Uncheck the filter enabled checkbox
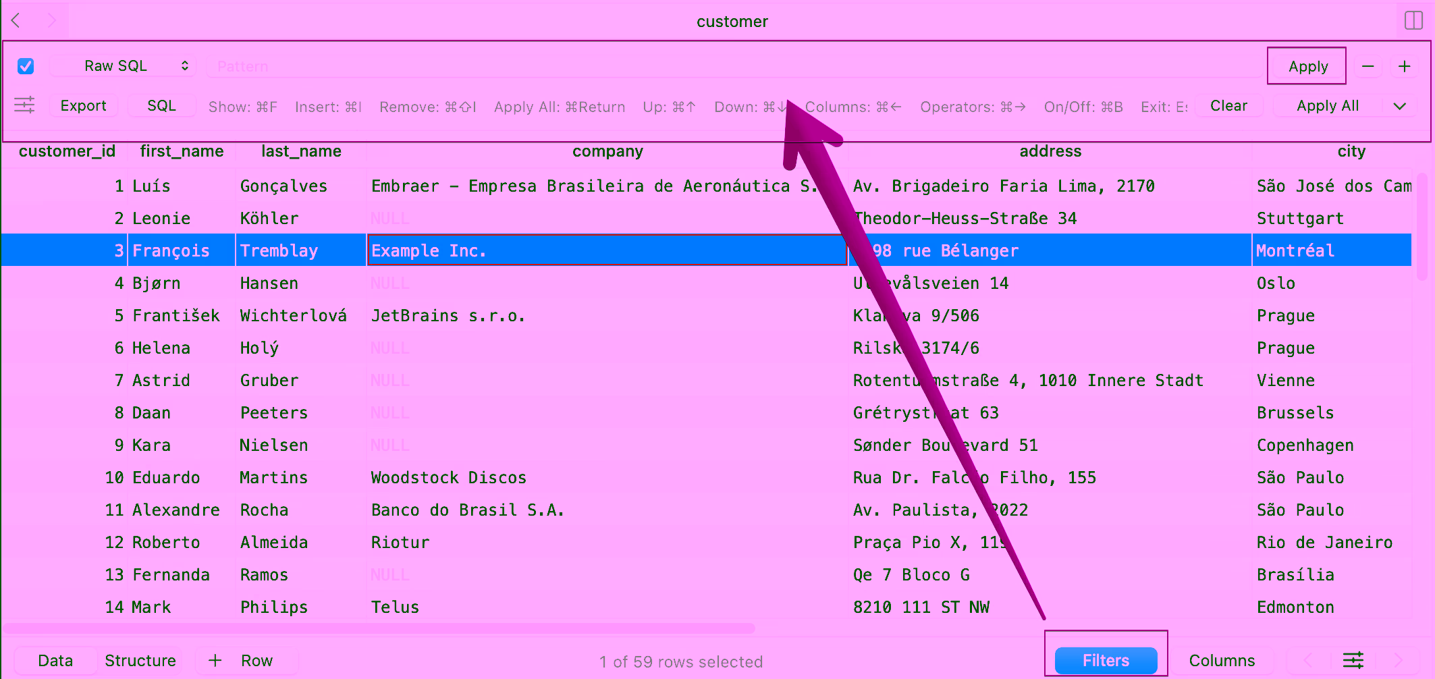This screenshot has width=1435, height=679. (x=26, y=66)
